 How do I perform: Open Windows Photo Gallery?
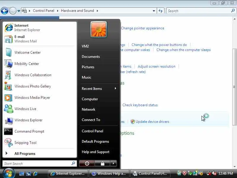[x=40, y=86]
